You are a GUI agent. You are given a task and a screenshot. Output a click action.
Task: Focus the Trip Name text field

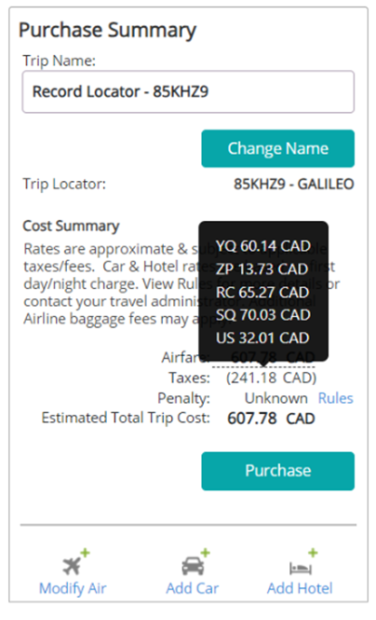point(188,91)
